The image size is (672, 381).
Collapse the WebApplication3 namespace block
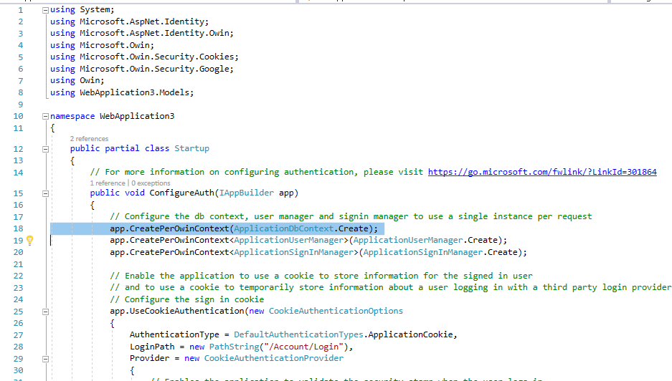[46, 116]
